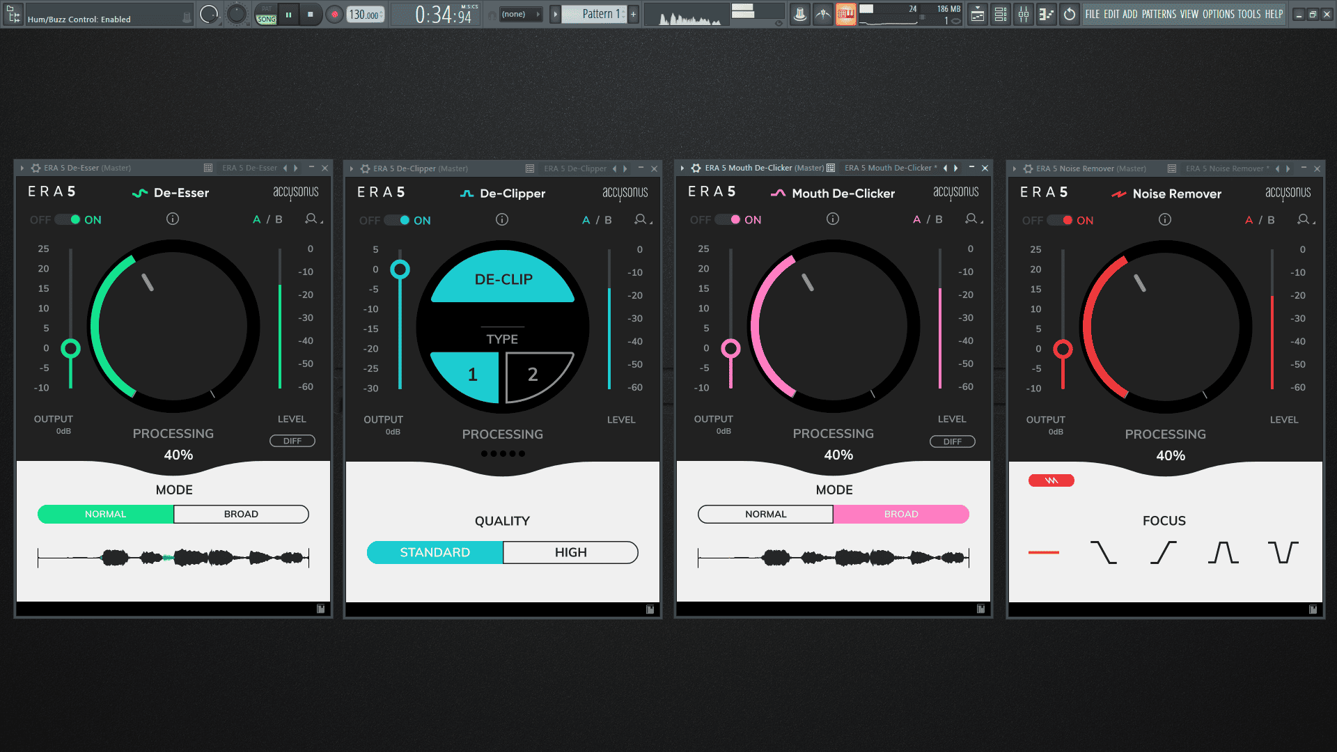Click the De-Esser output slider handle
Viewport: 1337px width, 752px height.
coord(70,348)
